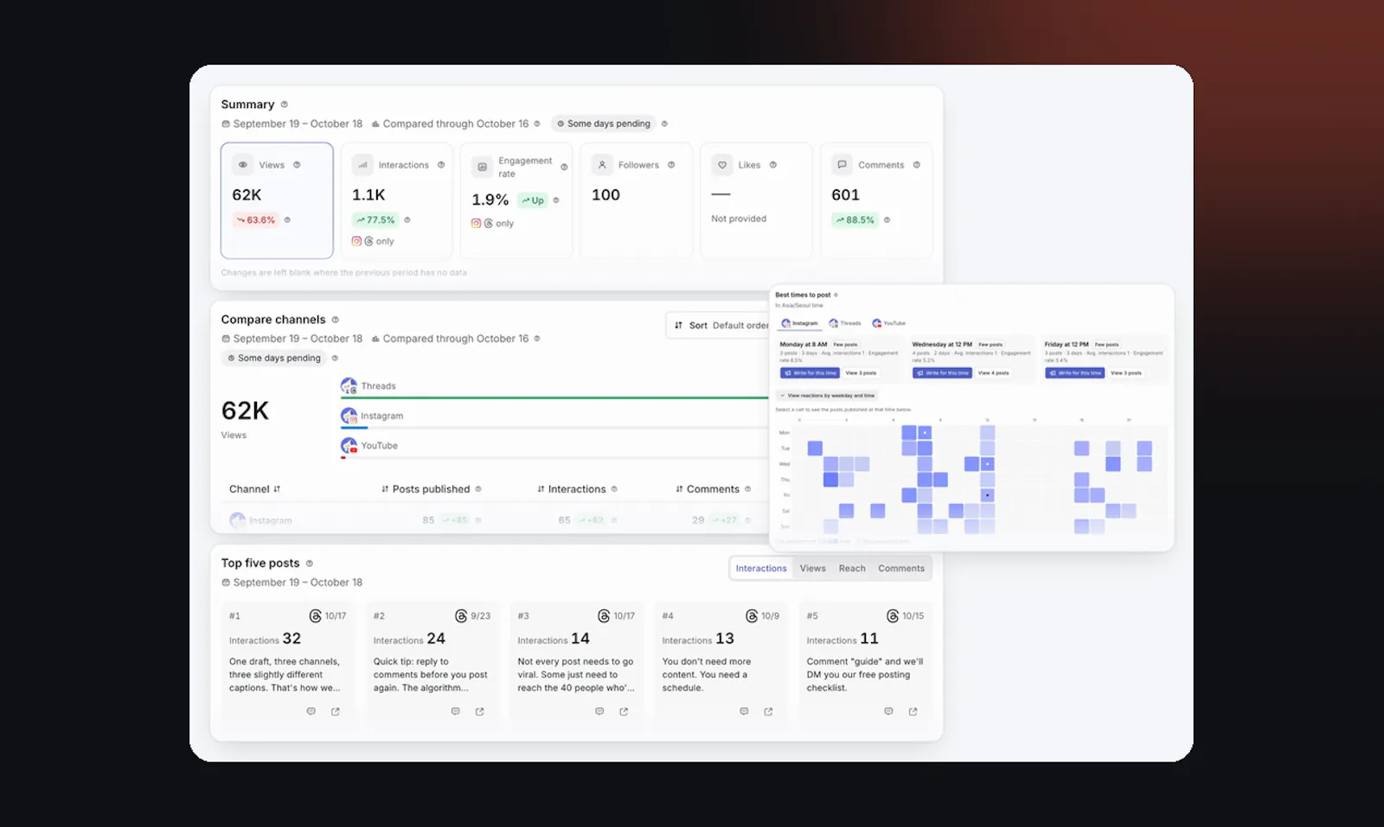Click View 3 posts under Monday at 8 AM
This screenshot has width=1384, height=827.
point(861,373)
